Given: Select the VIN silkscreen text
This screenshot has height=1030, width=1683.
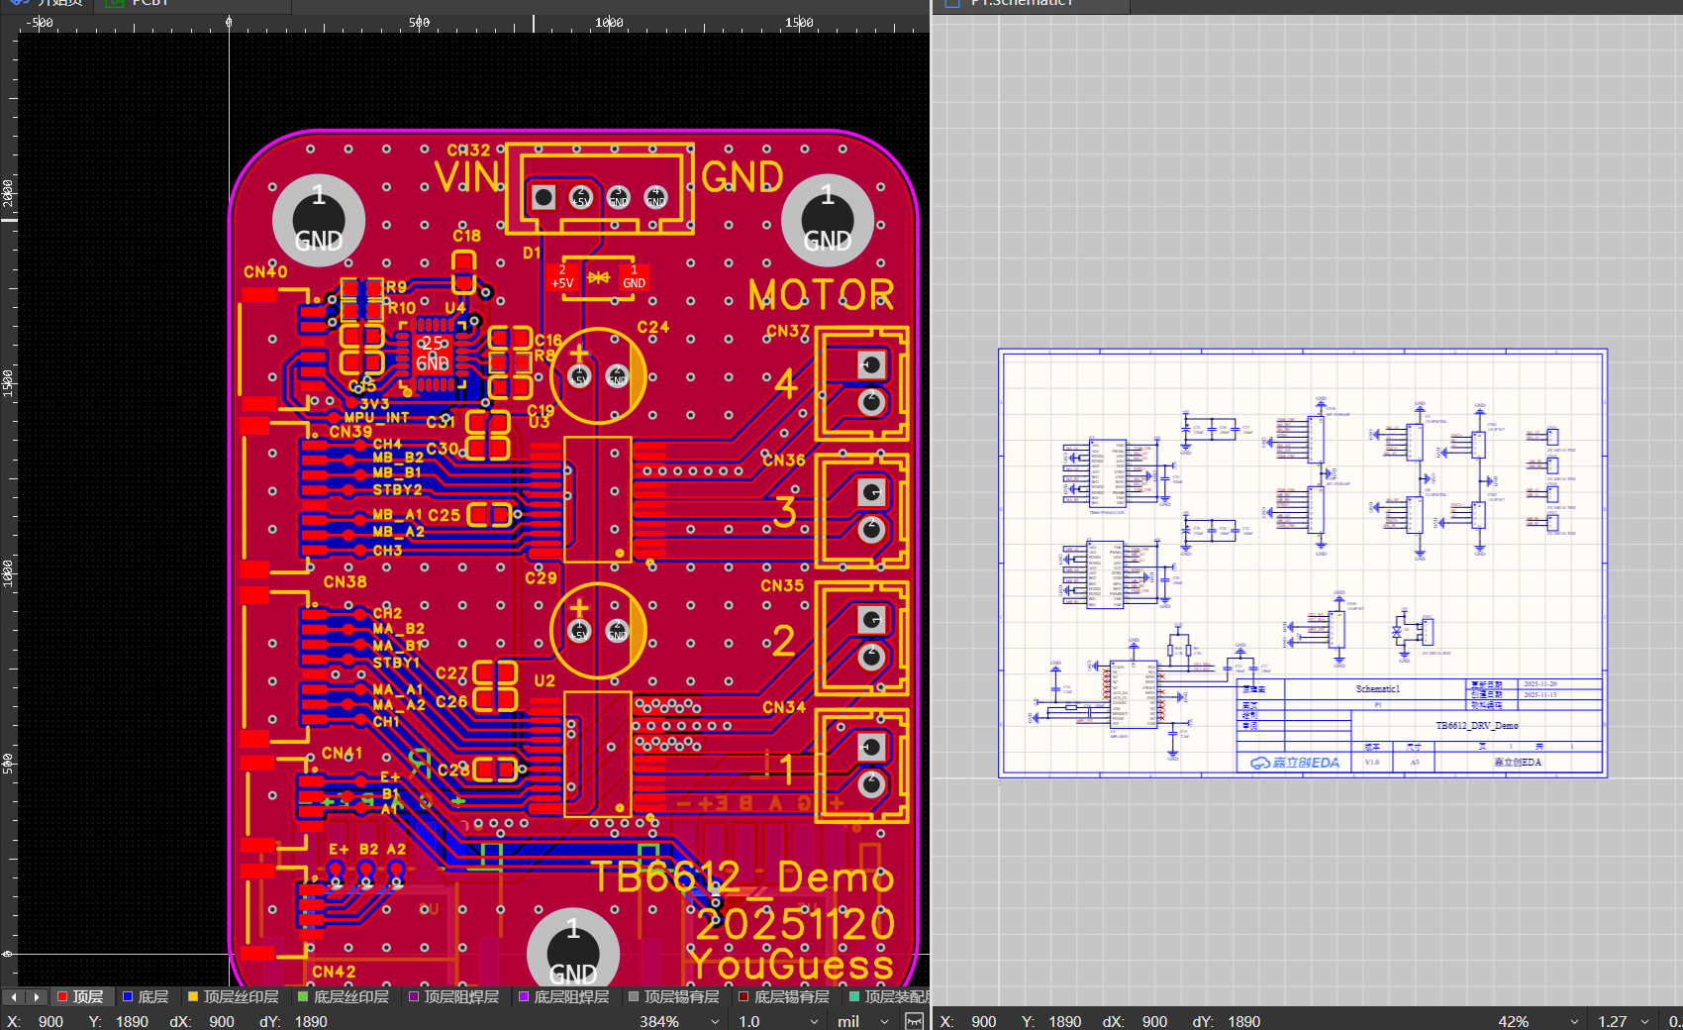Looking at the screenshot, I should click(x=467, y=177).
